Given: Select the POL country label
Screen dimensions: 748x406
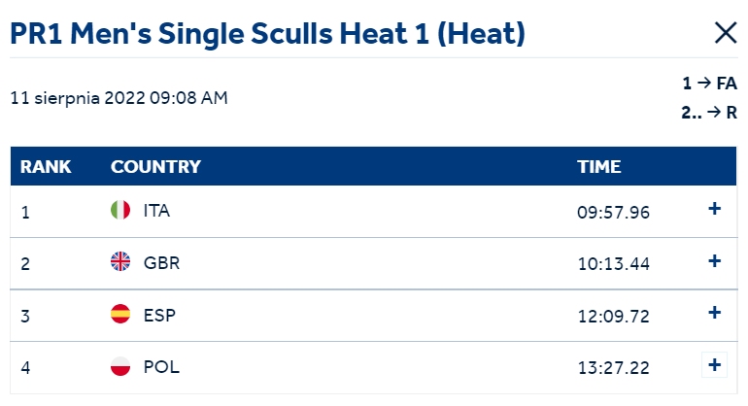Looking at the screenshot, I should [x=161, y=367].
